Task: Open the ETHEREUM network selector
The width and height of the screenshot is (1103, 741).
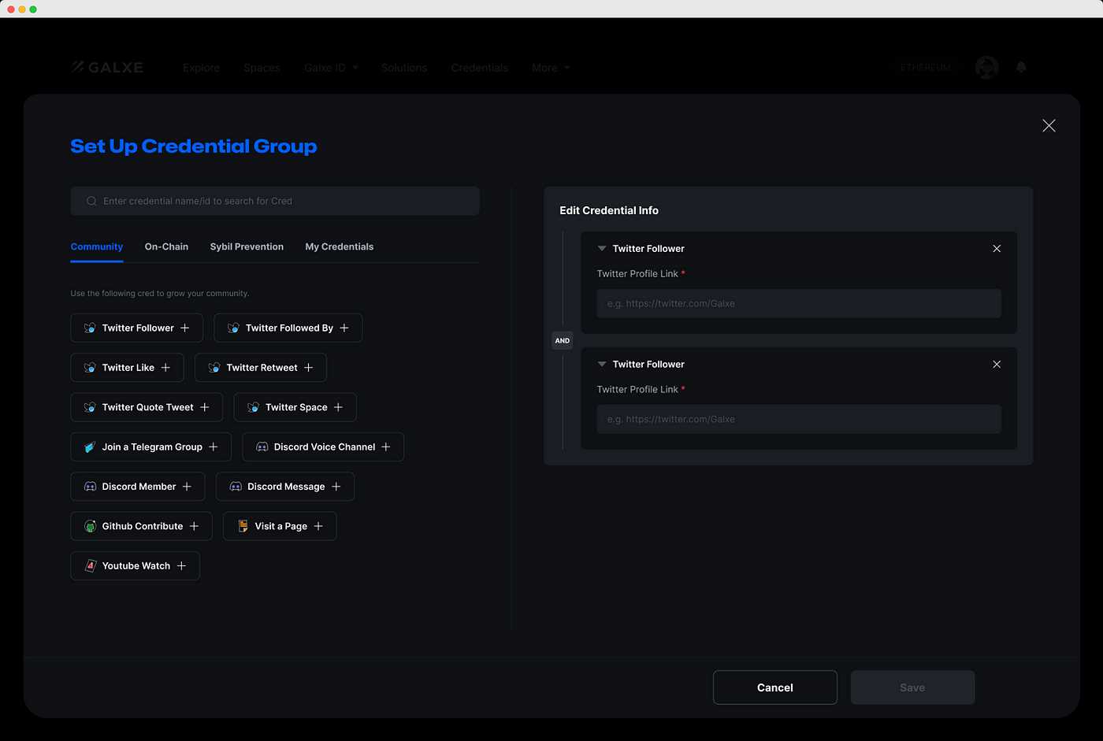Action: click(x=926, y=68)
